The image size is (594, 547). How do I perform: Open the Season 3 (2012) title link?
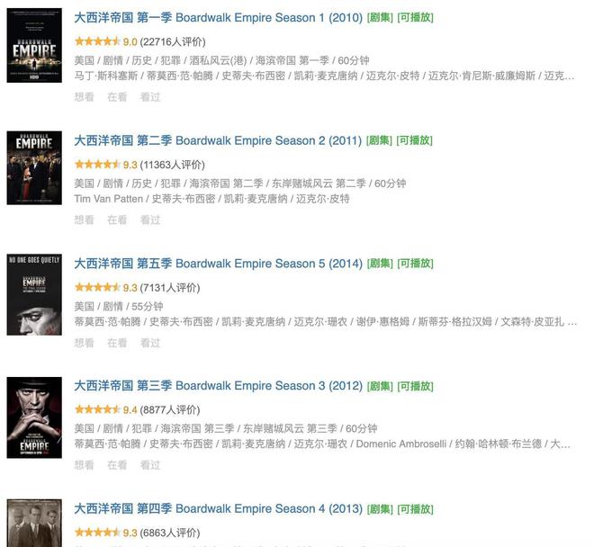pyautogui.click(x=218, y=386)
